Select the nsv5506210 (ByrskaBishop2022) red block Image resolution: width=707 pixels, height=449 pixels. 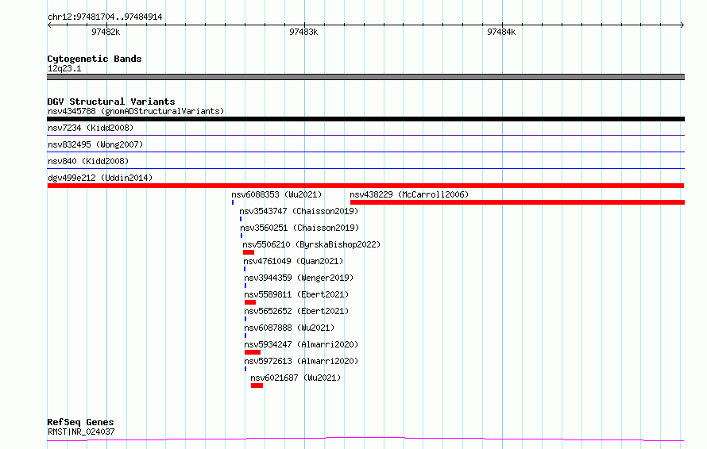coord(249,252)
